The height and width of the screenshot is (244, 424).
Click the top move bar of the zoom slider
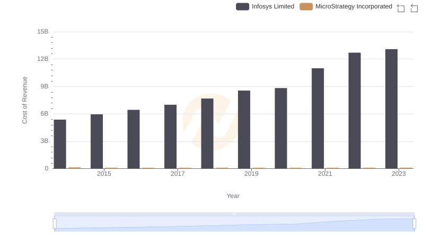[x=234, y=214]
